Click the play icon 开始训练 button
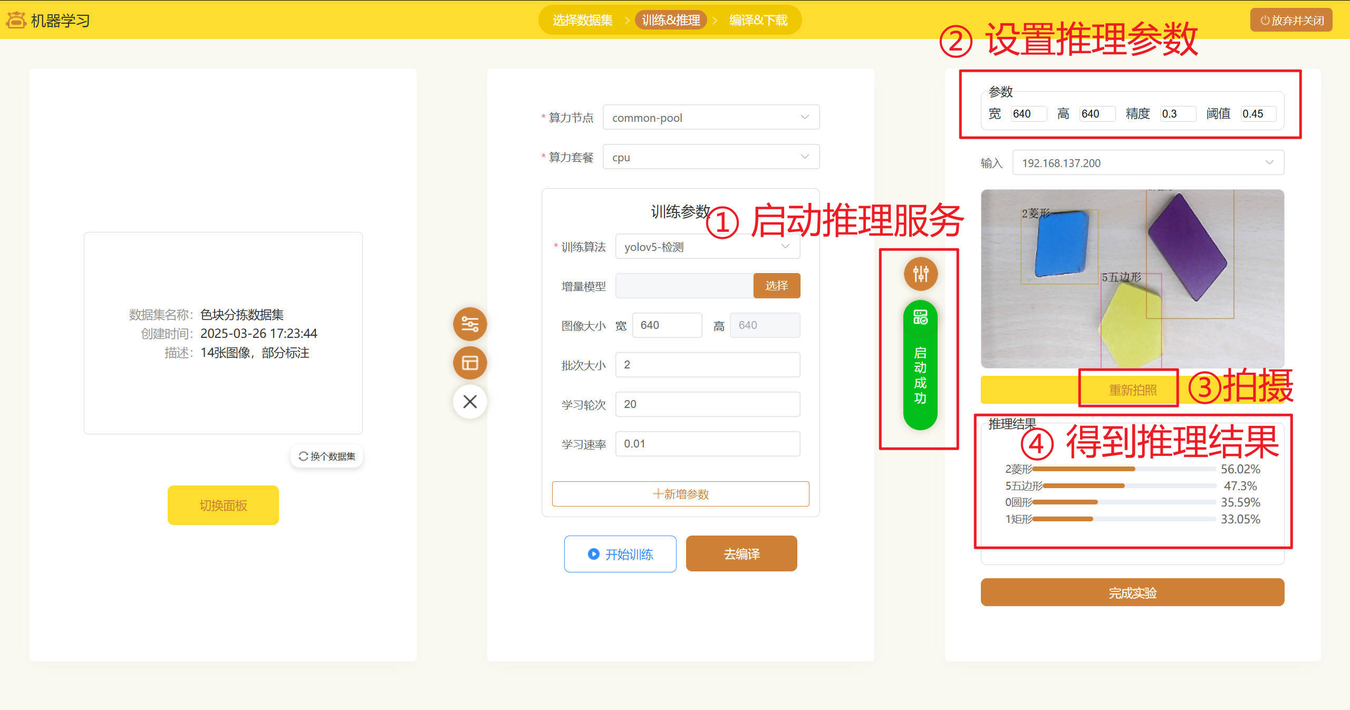1350x710 pixels. pos(620,554)
